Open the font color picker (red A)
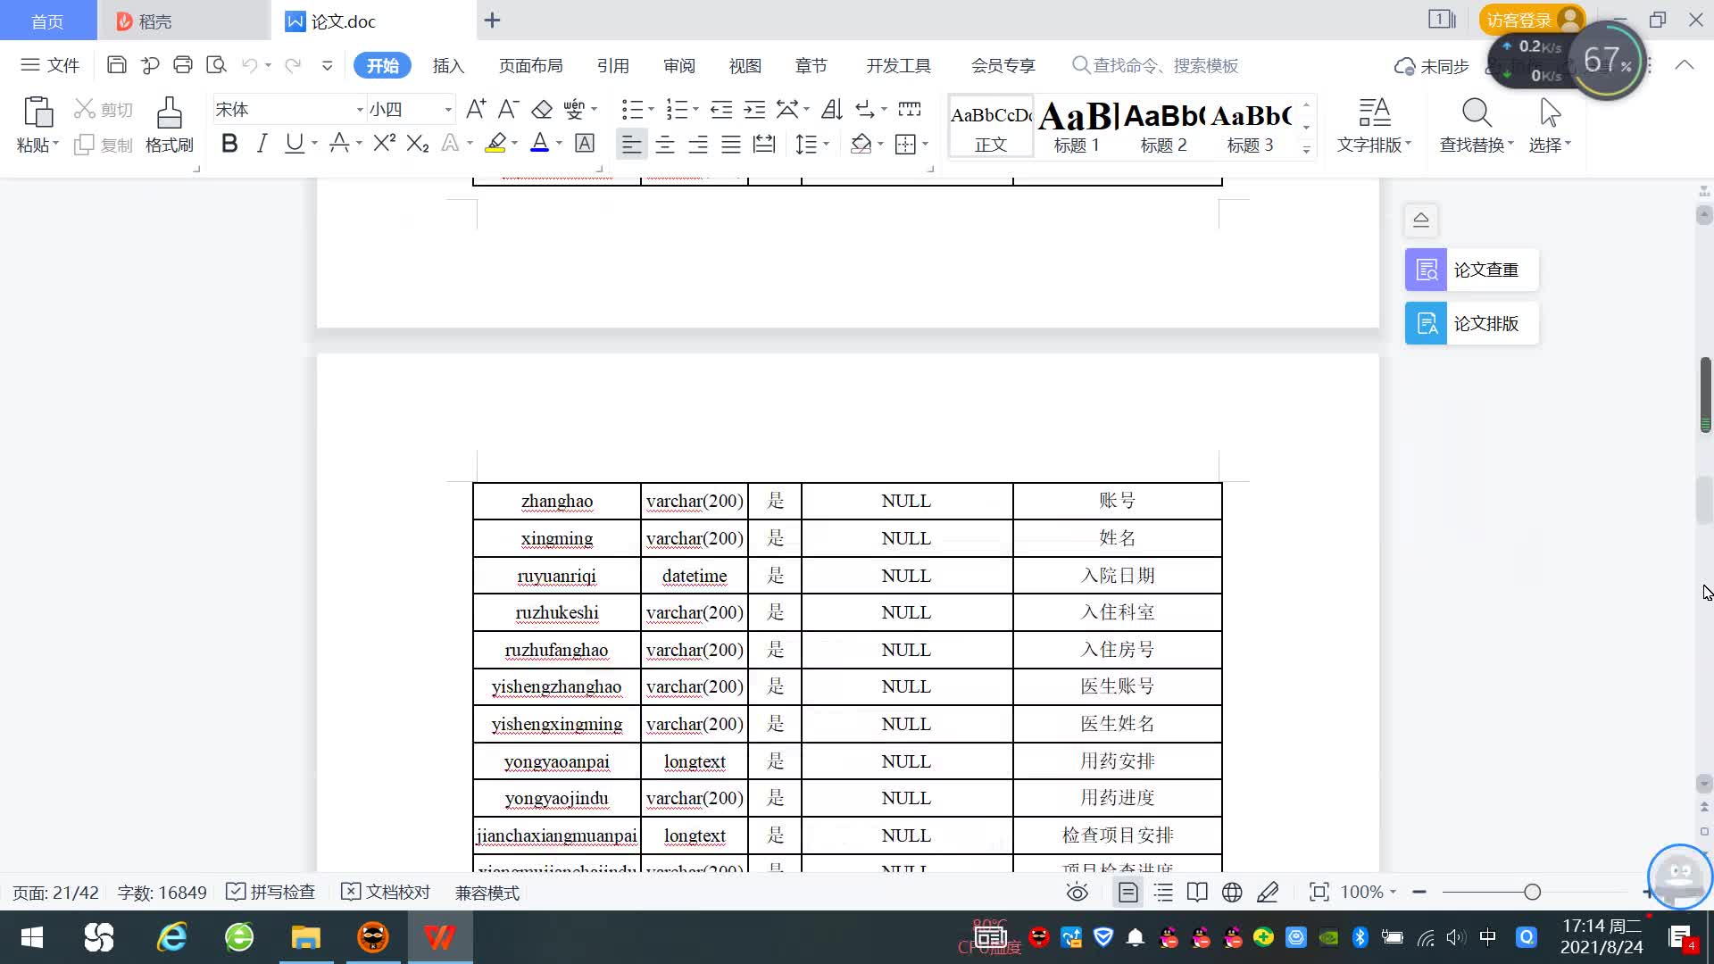Image resolution: width=1714 pixels, height=964 pixels. coord(559,144)
